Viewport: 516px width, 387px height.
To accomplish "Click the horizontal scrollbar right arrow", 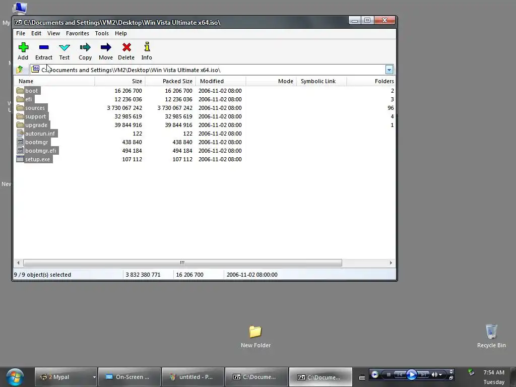I will [x=391, y=263].
